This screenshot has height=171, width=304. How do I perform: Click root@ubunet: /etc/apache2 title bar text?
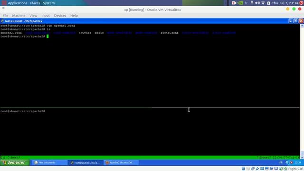[x=23, y=21]
